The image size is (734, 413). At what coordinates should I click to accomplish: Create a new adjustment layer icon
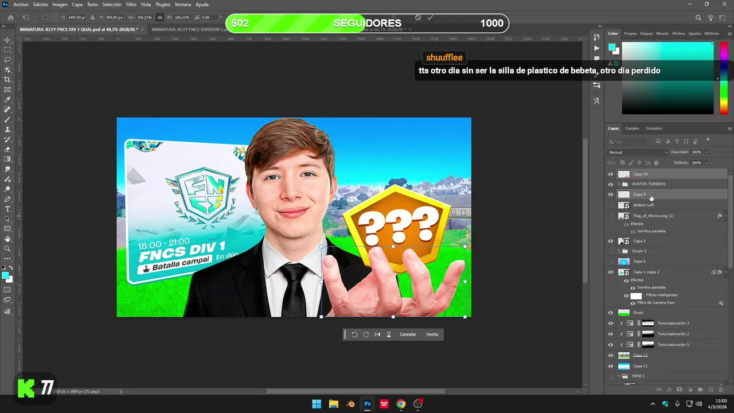[x=690, y=389]
